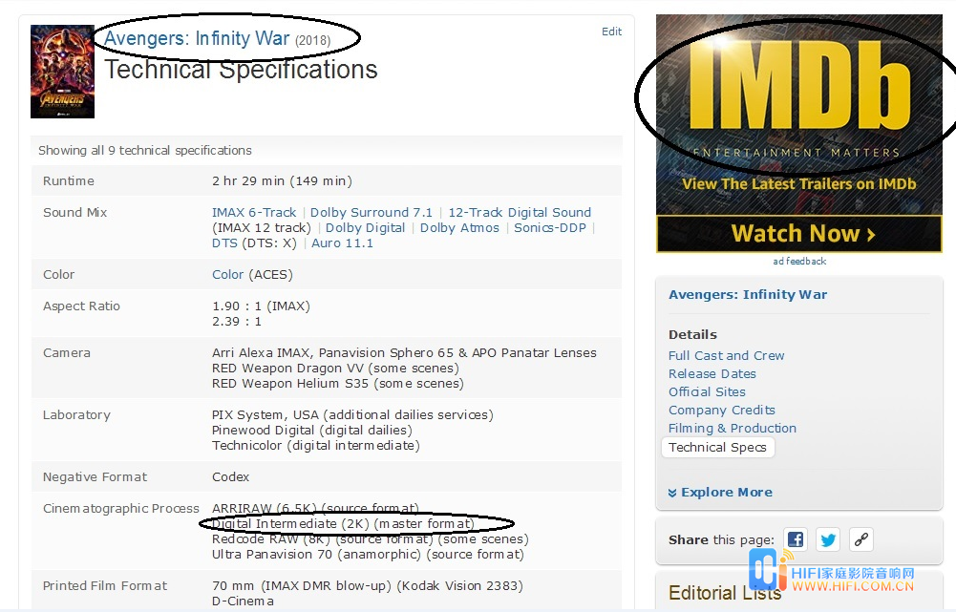The image size is (956, 612).
Task: Select Technical Specs sidebar item
Action: [x=717, y=448]
